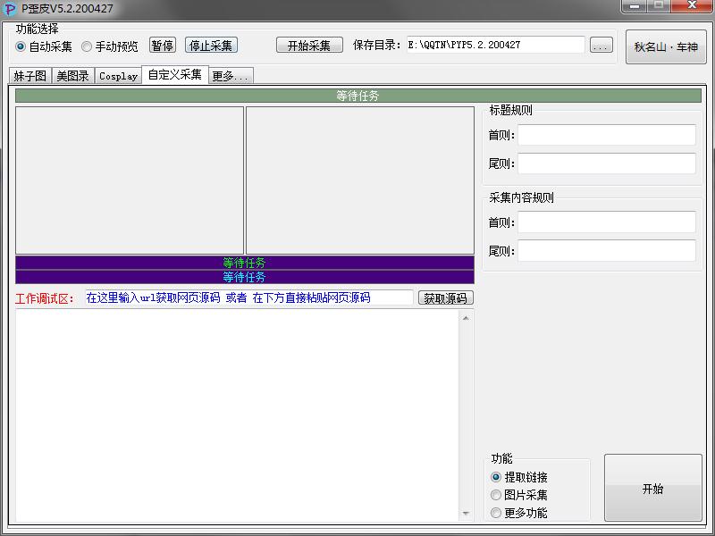
Task: Click the P app icon in title bar
Action: [x=10, y=9]
